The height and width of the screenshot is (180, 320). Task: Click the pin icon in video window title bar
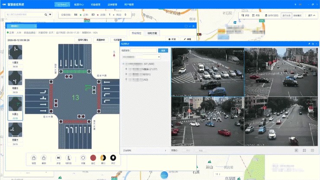point(309,44)
